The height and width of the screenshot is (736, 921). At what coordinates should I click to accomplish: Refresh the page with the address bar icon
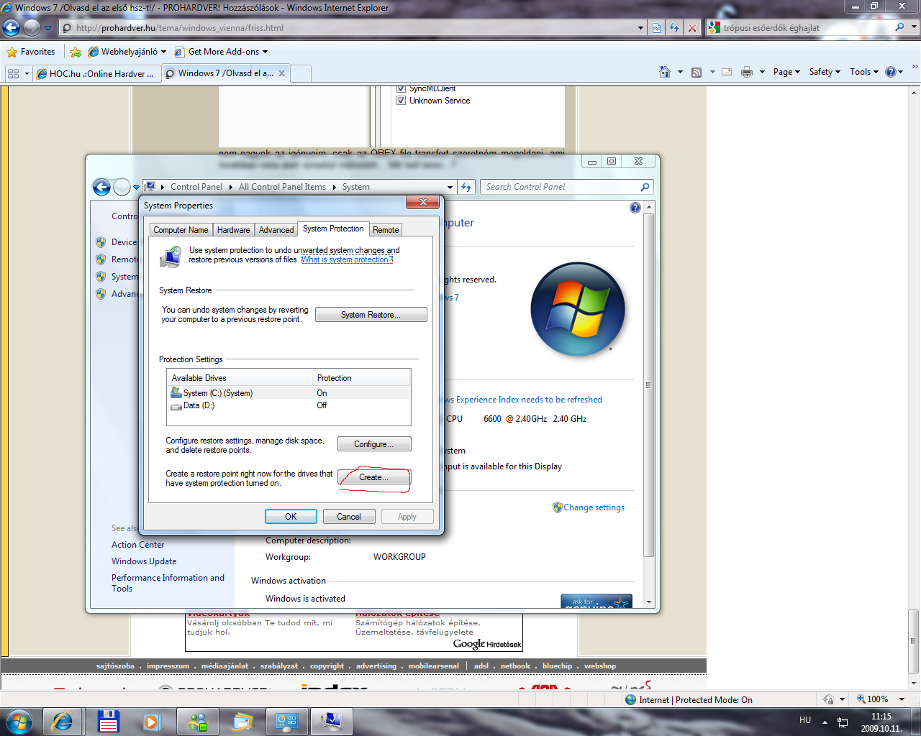(674, 28)
